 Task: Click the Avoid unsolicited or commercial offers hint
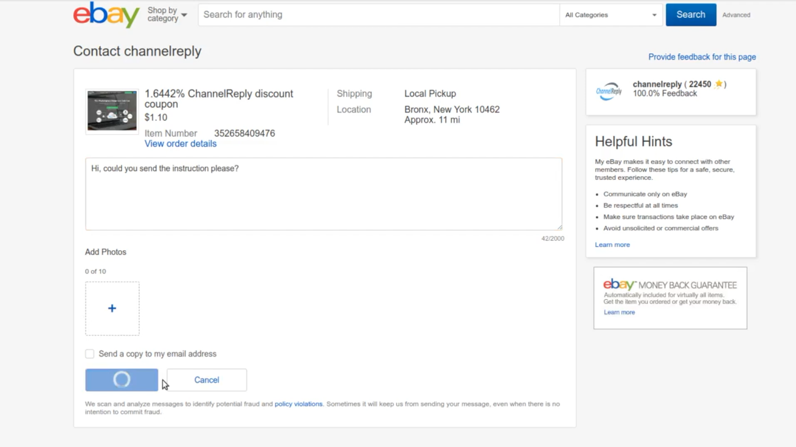(661, 228)
